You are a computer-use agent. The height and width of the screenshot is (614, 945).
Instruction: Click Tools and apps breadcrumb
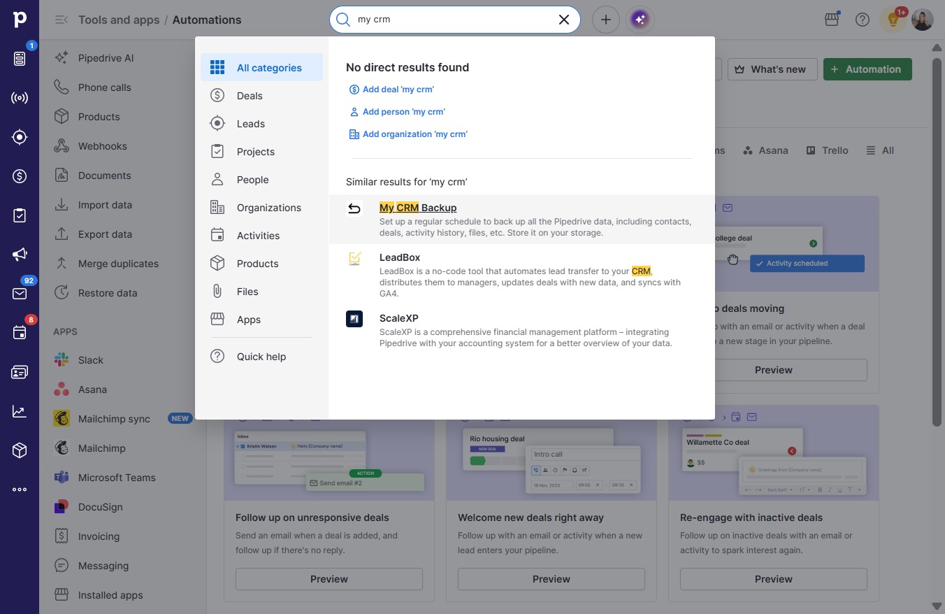tap(119, 20)
